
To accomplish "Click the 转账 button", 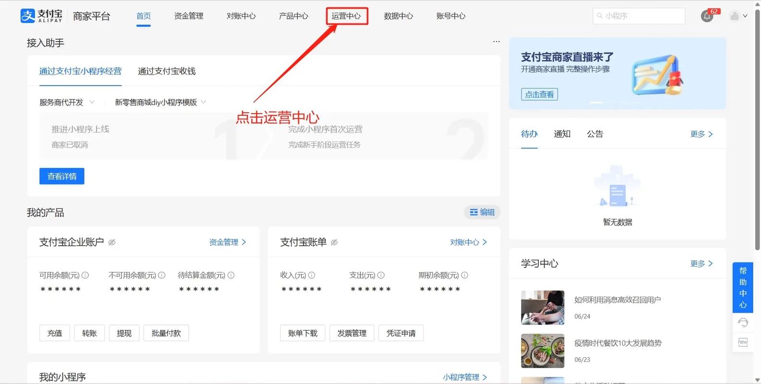I will click(x=89, y=333).
